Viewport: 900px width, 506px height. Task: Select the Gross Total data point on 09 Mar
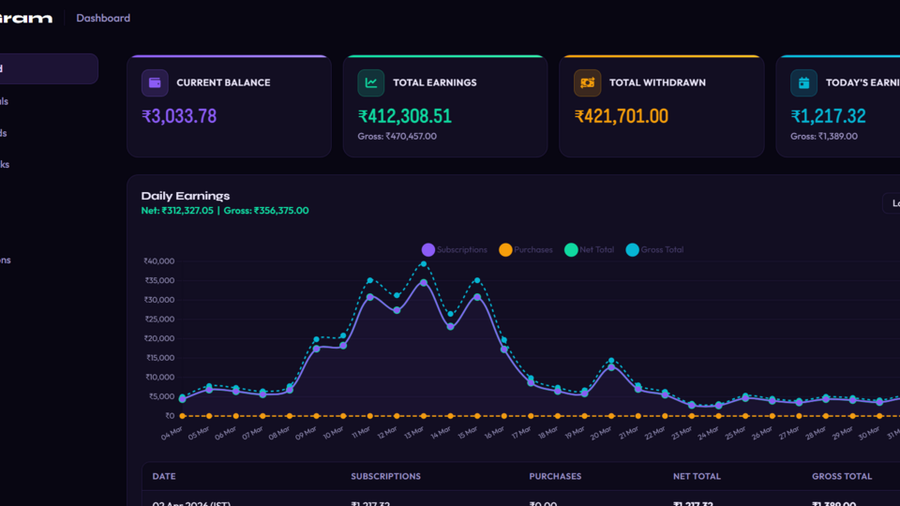[x=316, y=339]
